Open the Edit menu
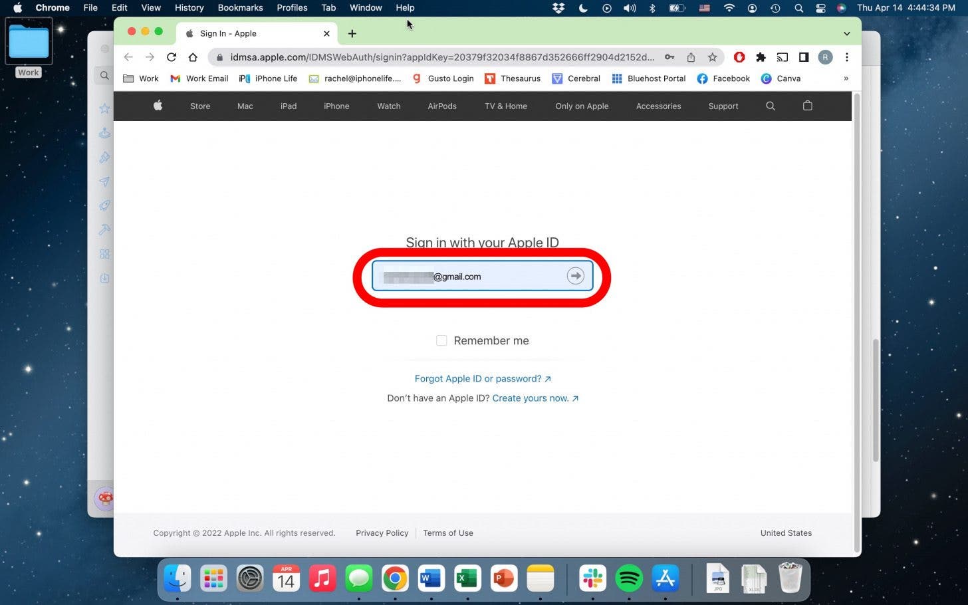This screenshot has width=968, height=605. (120, 8)
